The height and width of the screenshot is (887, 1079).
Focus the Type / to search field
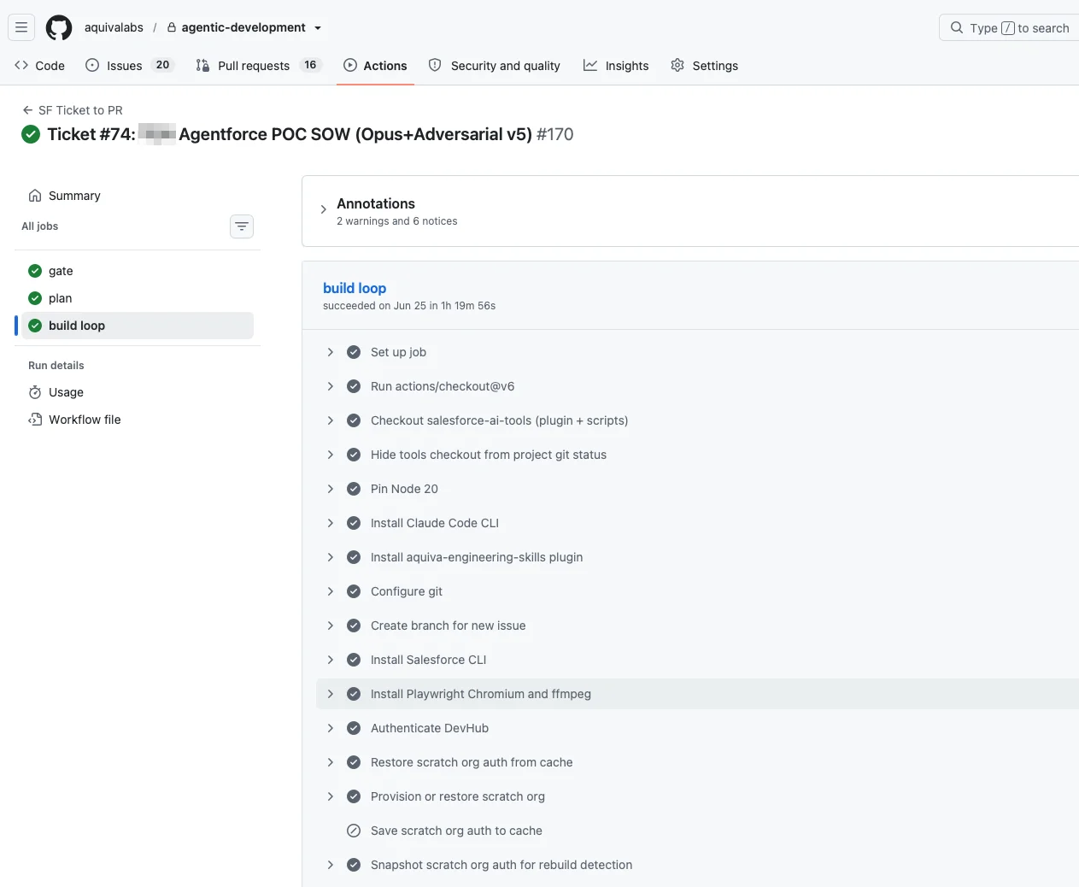point(1010,27)
